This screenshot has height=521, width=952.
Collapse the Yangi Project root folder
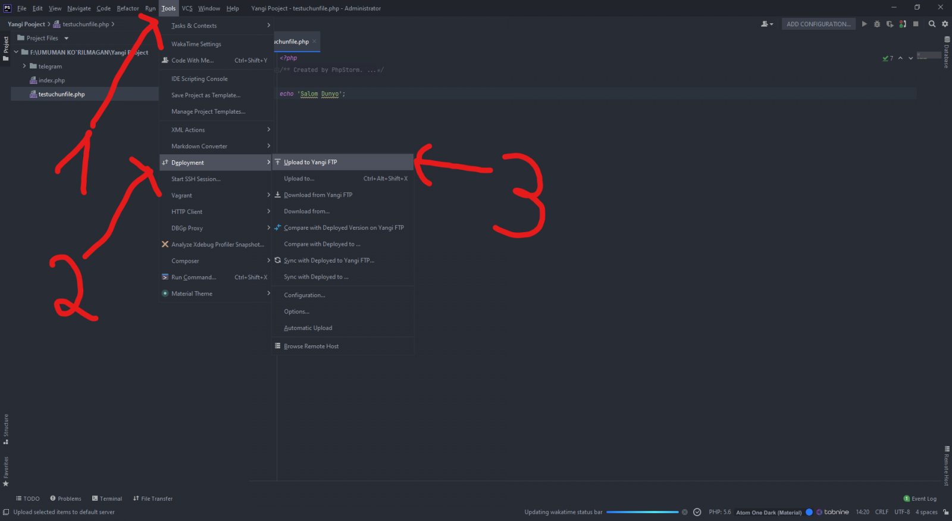click(16, 52)
